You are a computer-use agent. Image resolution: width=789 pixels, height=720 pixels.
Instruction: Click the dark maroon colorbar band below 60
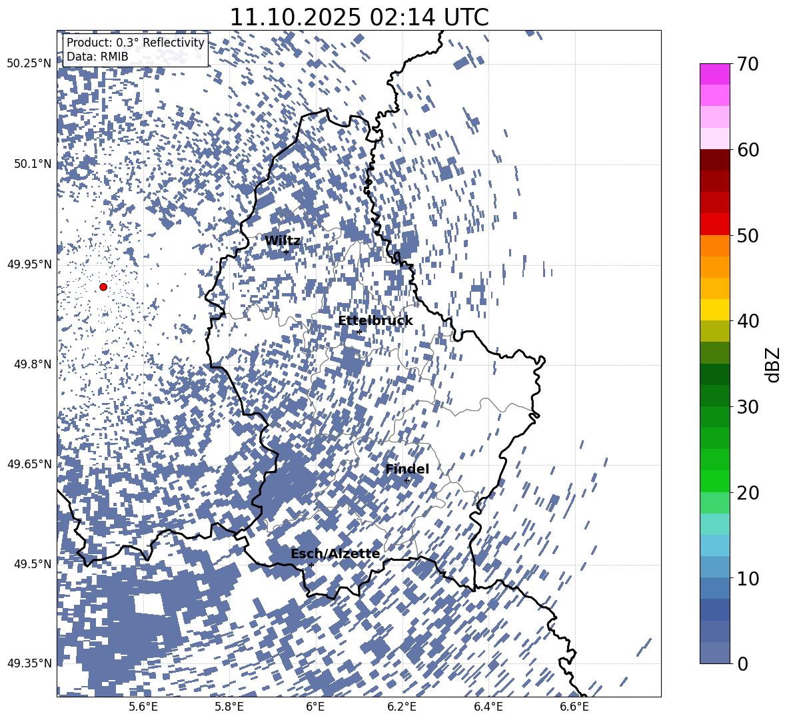pos(714,160)
